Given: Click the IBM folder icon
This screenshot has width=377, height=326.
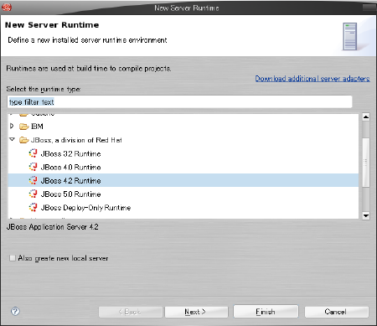Looking at the screenshot, I should click(x=24, y=127).
